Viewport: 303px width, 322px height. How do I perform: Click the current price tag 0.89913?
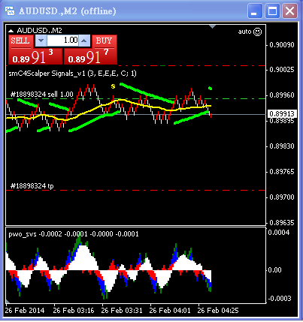pos(282,114)
